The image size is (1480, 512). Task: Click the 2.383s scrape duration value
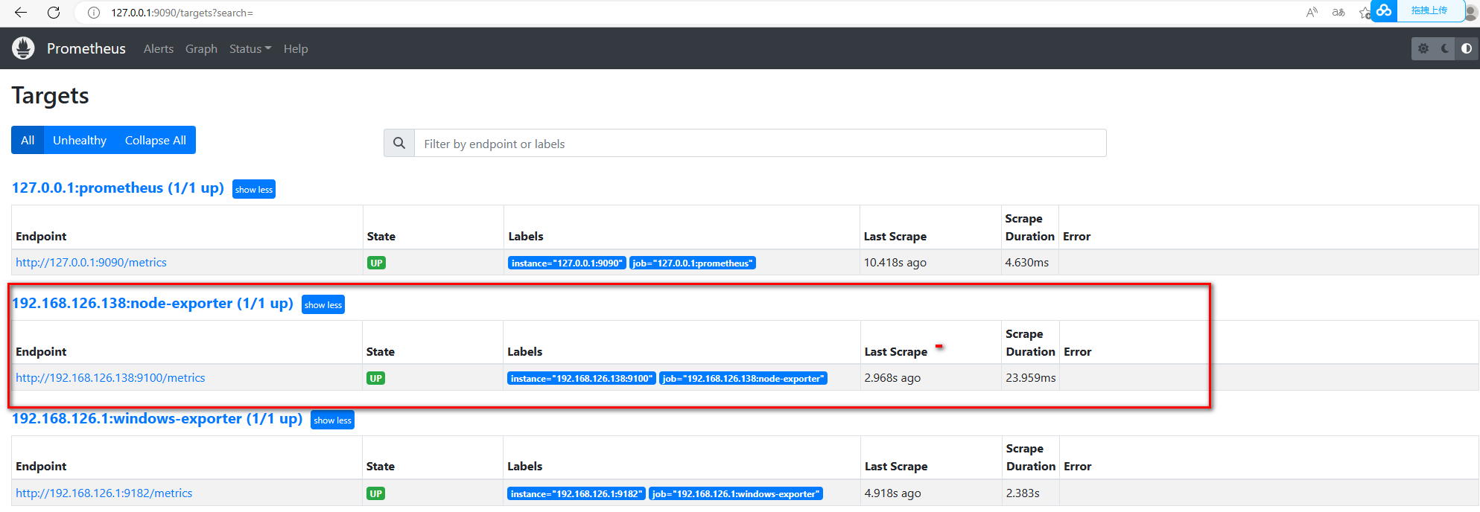pyautogui.click(x=1023, y=493)
